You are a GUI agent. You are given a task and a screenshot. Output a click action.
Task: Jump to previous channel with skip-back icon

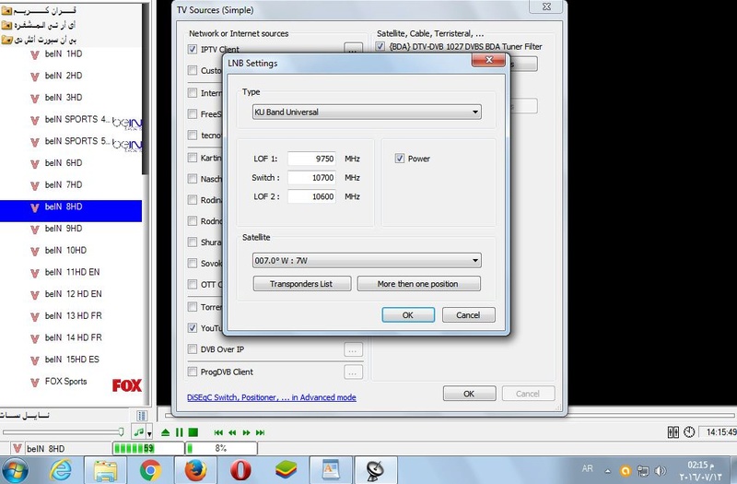point(218,432)
